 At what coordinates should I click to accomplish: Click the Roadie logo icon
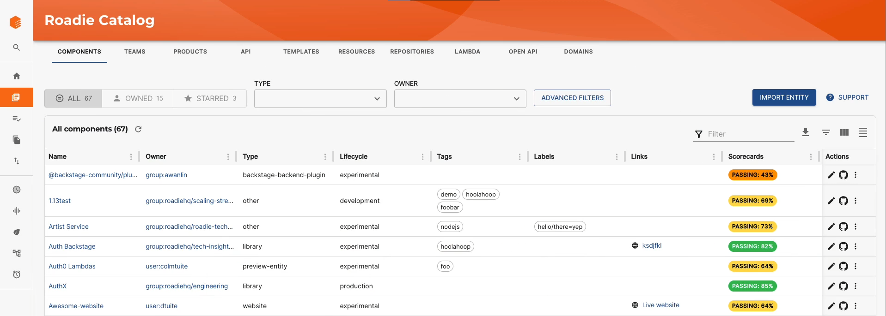[x=16, y=22]
